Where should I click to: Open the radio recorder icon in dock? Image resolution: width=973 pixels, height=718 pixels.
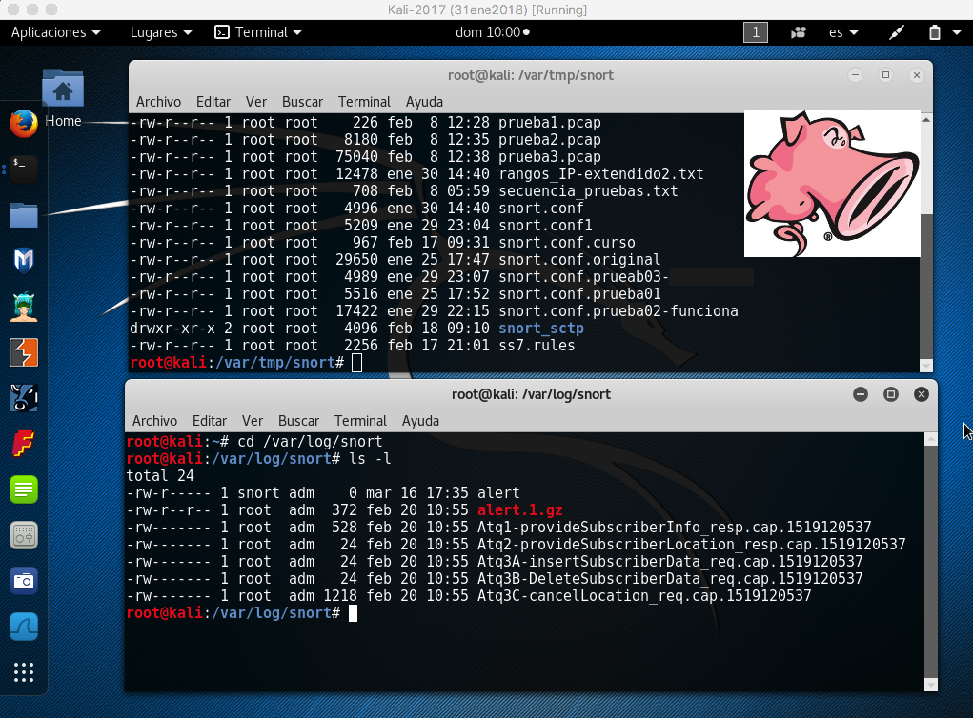point(23,535)
